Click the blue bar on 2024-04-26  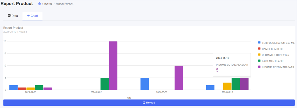tap(13, 87)
